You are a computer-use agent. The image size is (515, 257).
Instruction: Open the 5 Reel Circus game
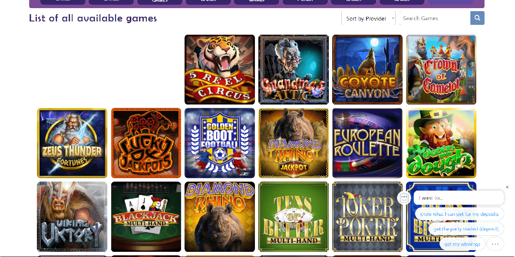point(220,69)
